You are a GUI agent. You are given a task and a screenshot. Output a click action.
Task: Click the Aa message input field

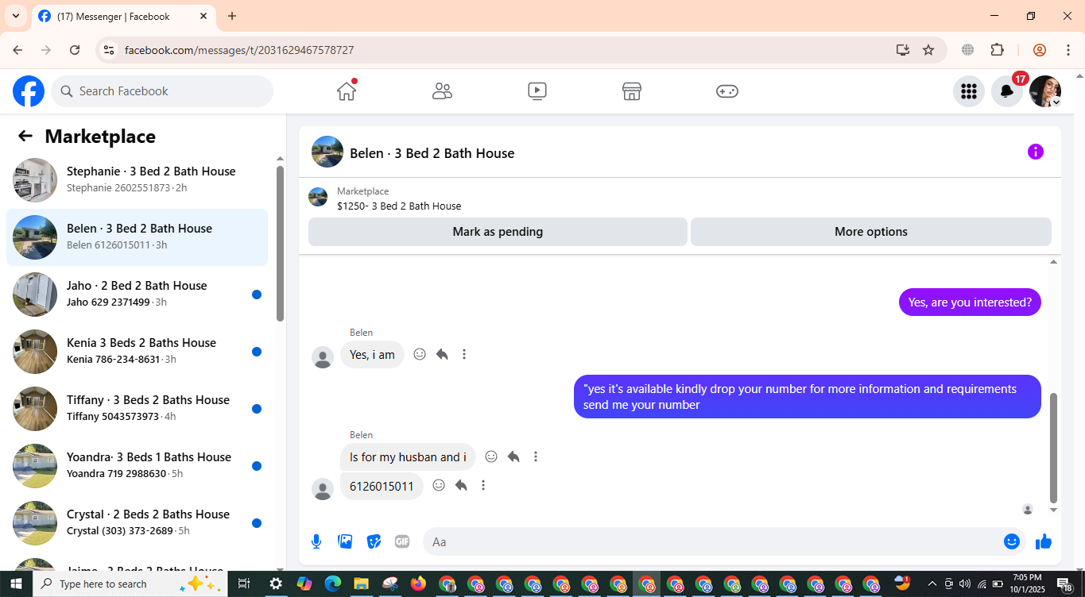click(x=715, y=541)
